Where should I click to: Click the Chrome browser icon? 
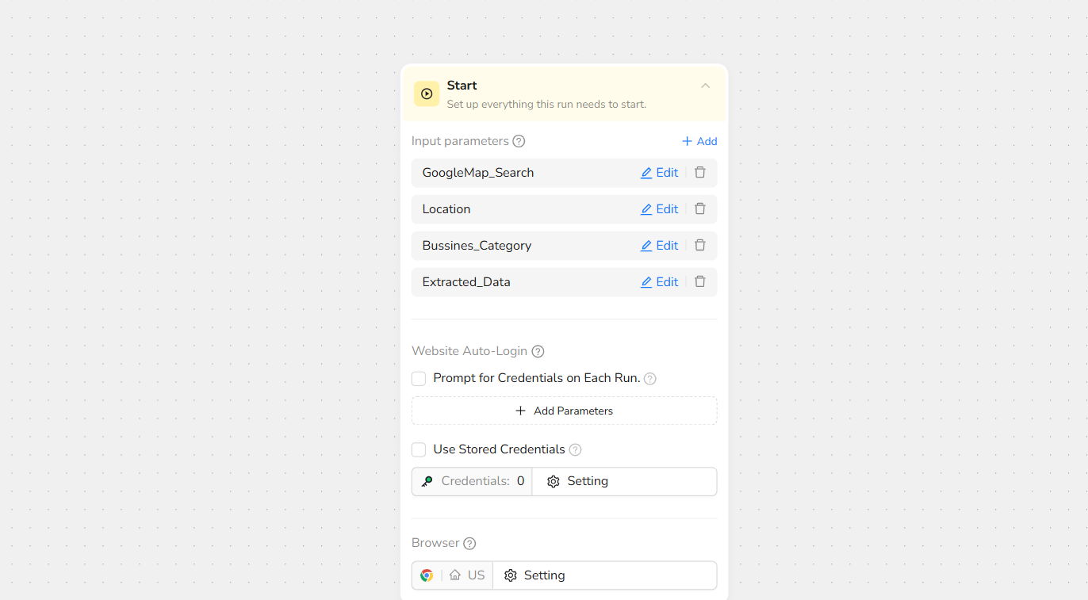click(x=427, y=575)
